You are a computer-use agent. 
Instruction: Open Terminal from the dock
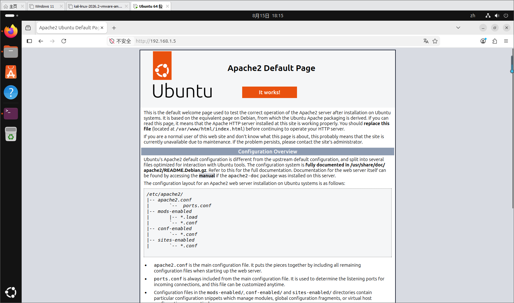(x=11, y=113)
